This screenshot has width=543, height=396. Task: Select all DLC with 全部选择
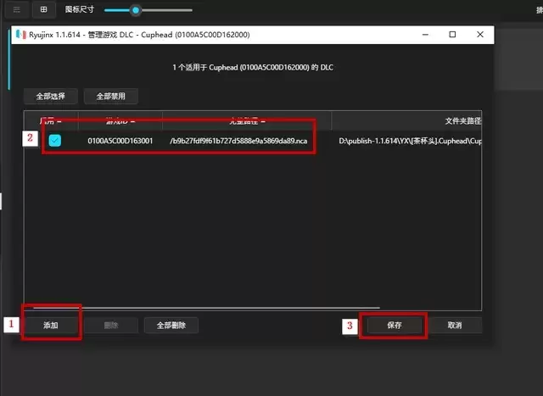pyautogui.click(x=51, y=96)
